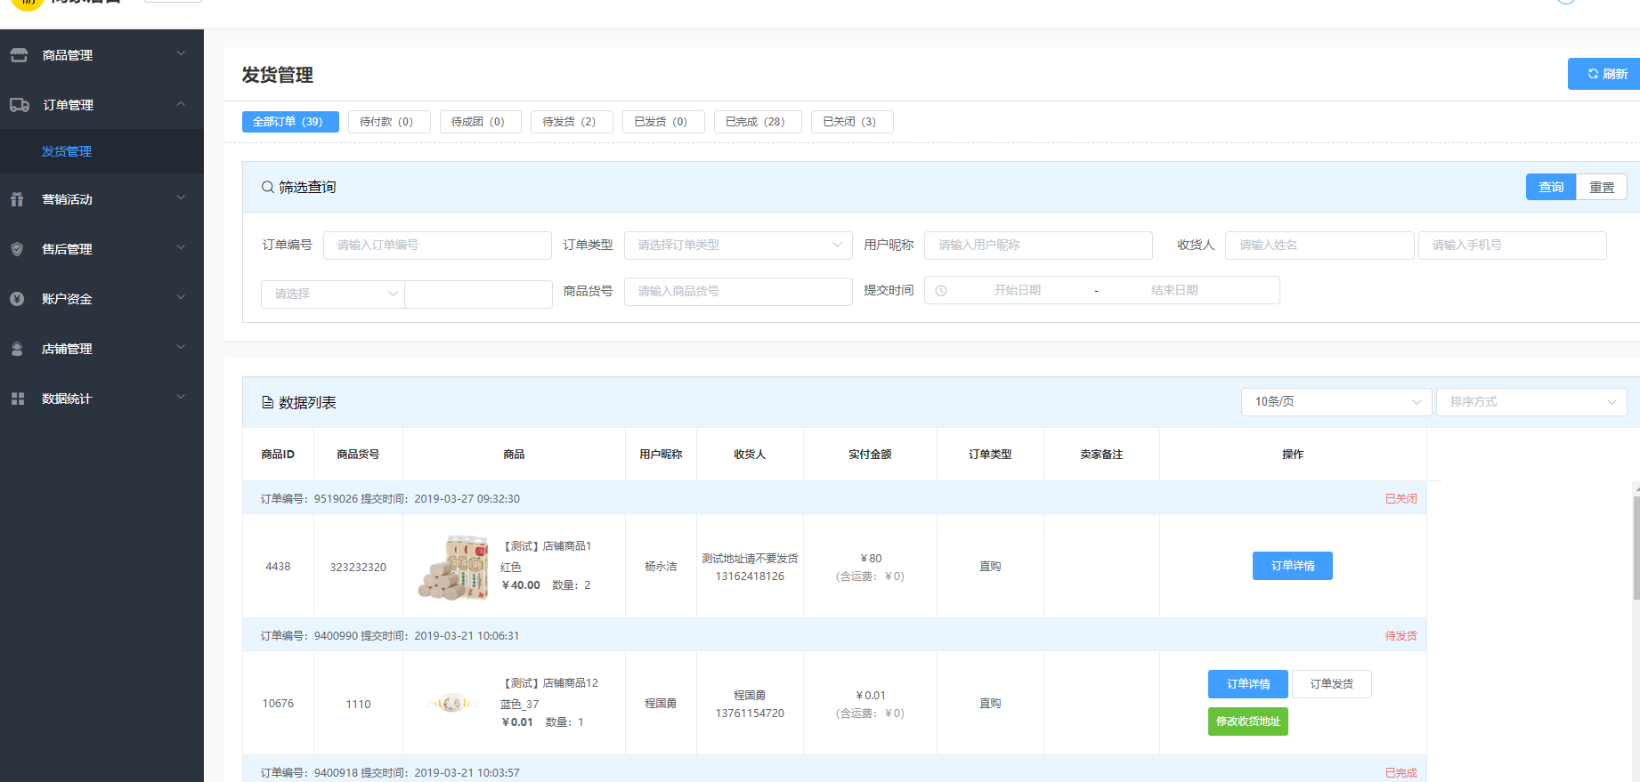This screenshot has width=1640, height=782.
Task: Click the document icon beside 数据列表
Action: 267,402
